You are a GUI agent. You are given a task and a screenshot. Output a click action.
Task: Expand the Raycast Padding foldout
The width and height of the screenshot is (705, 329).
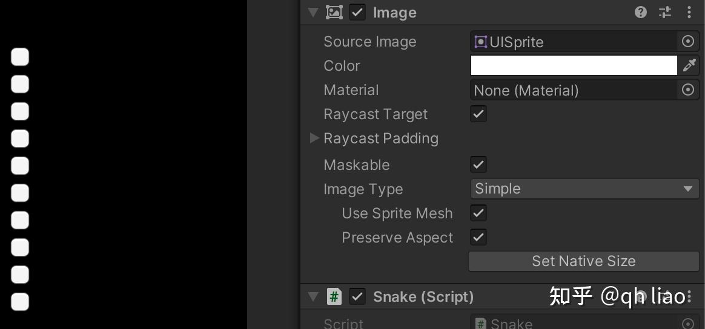click(315, 138)
